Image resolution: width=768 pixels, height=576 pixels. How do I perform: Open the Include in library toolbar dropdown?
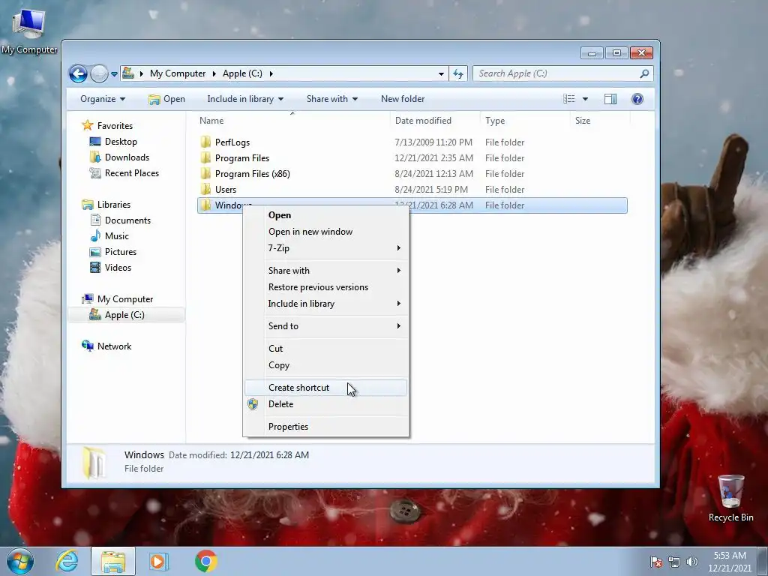click(245, 99)
